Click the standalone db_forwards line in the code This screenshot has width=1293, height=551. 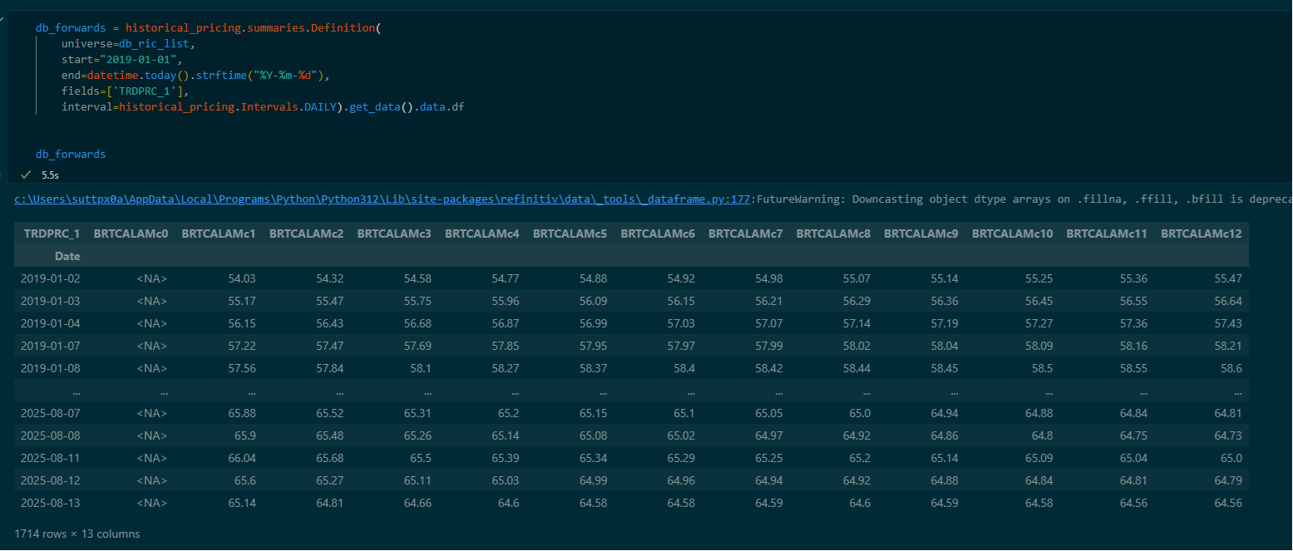(71, 155)
